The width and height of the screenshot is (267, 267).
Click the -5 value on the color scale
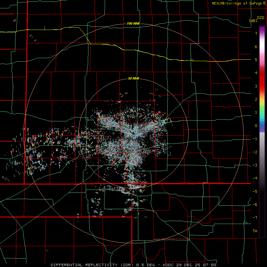tap(255, 192)
